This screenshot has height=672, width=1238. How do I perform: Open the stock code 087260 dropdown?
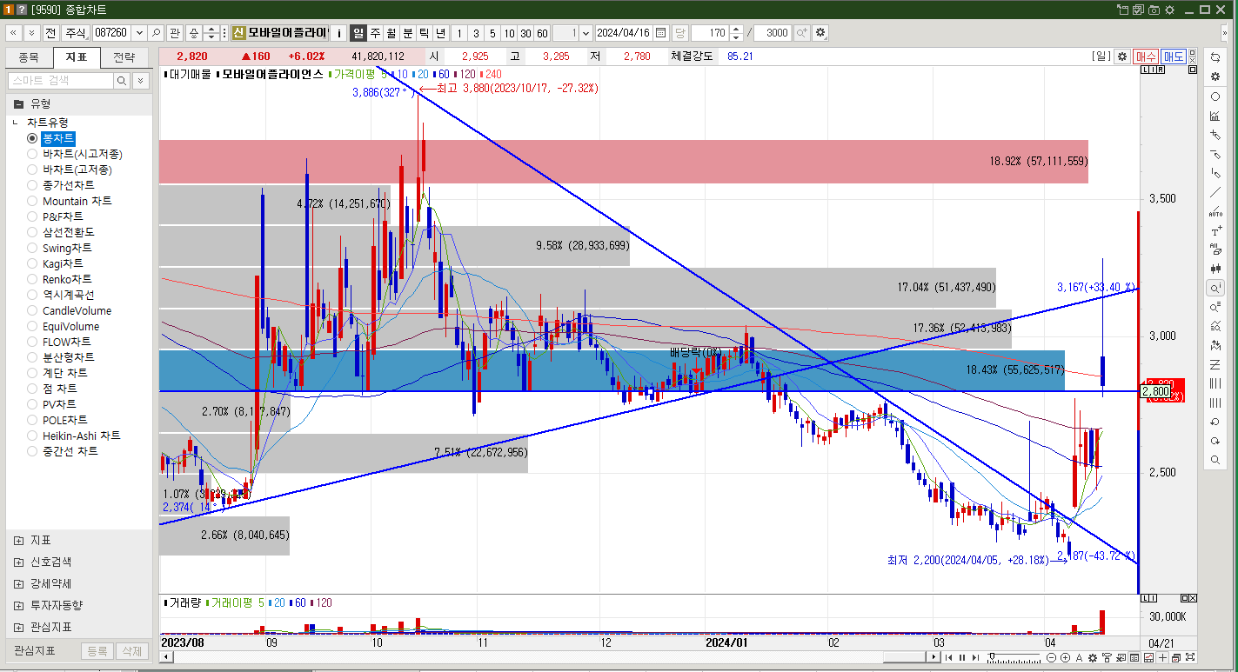(137, 33)
